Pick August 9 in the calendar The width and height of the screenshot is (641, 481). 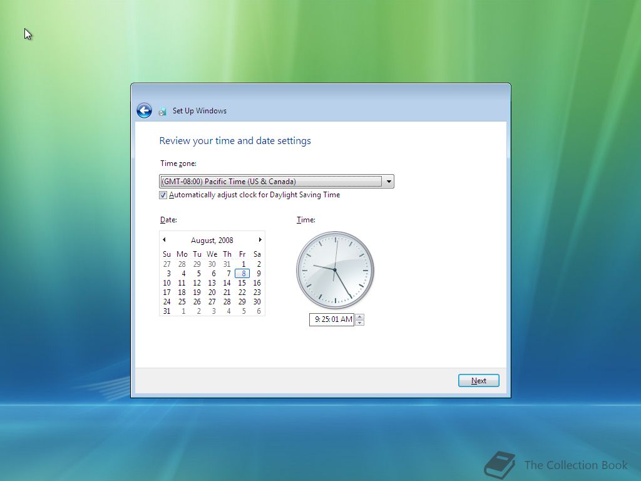click(259, 274)
